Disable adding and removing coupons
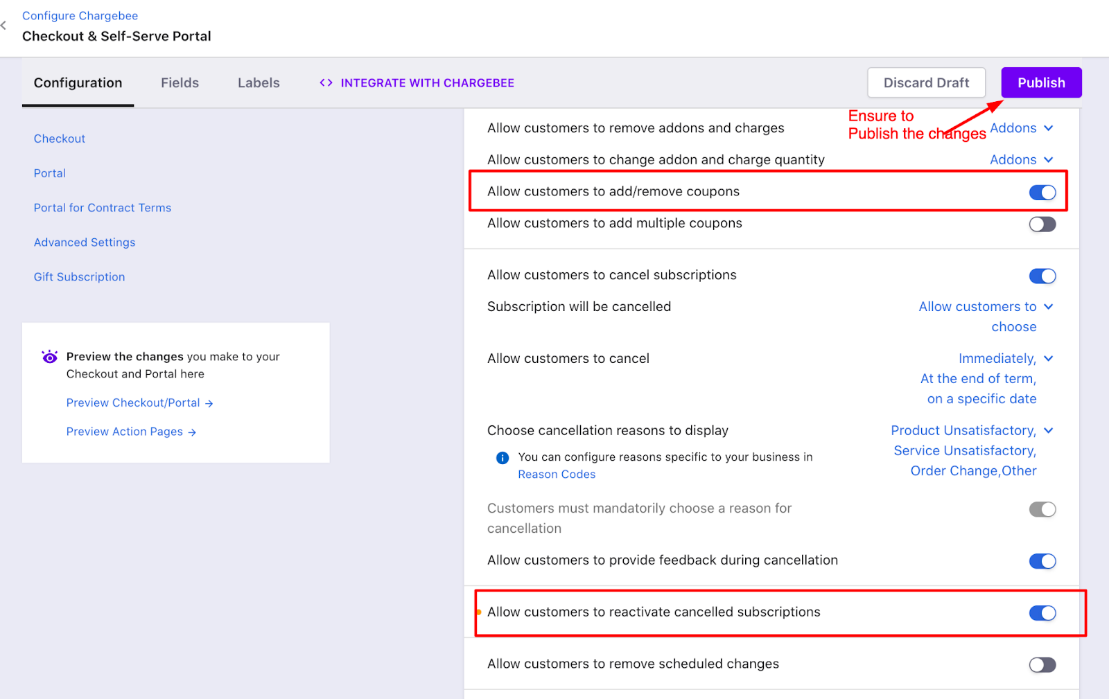The height and width of the screenshot is (699, 1109). (1042, 192)
